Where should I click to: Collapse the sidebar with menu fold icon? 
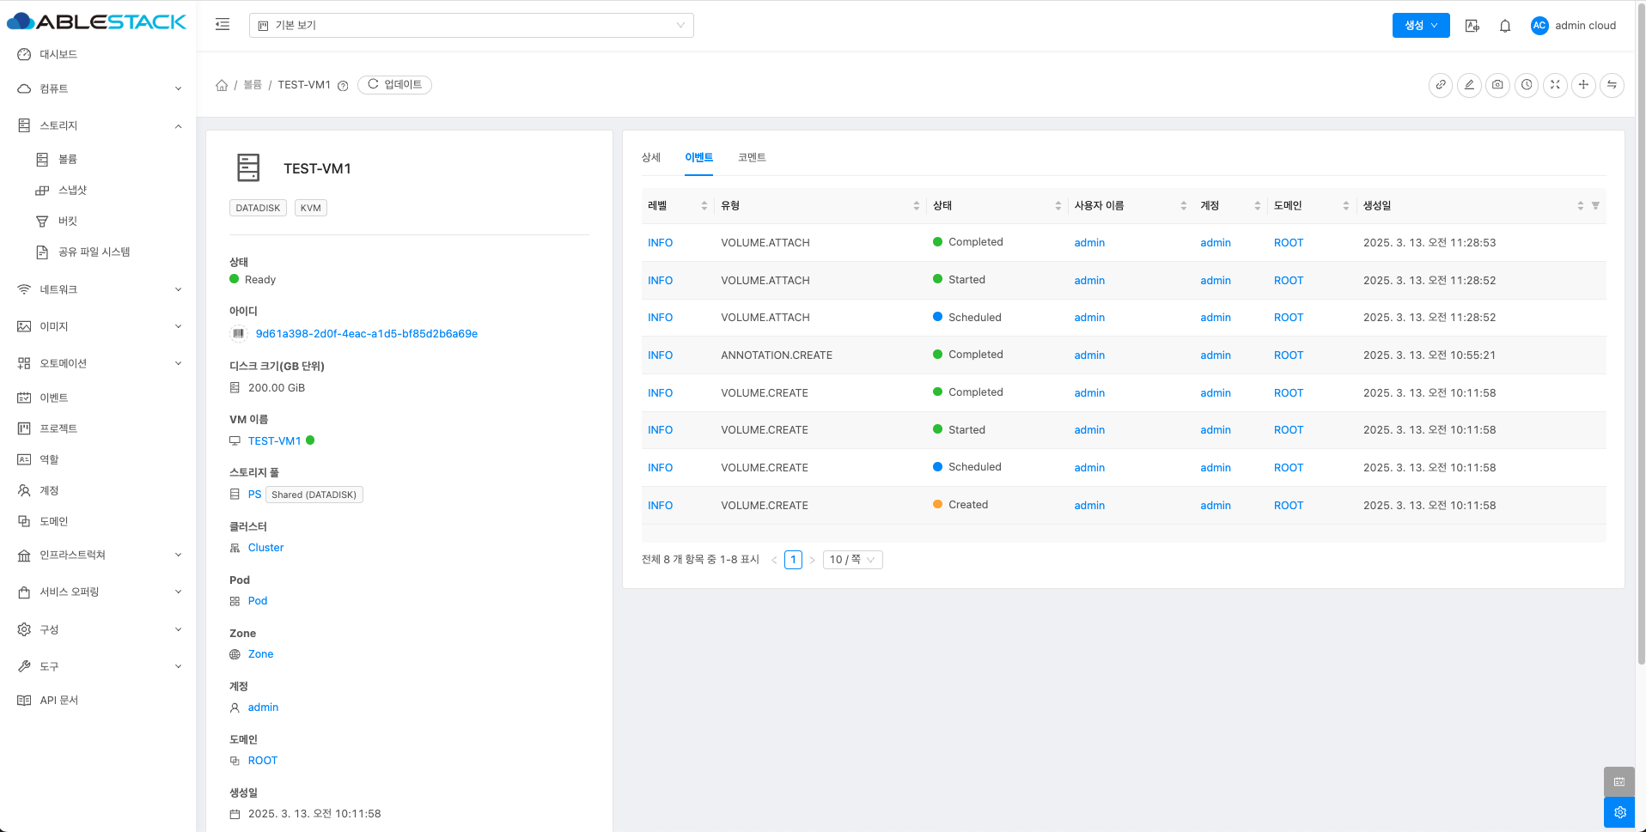(223, 25)
